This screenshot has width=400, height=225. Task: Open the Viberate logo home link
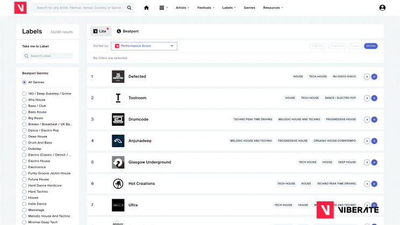coord(20,8)
